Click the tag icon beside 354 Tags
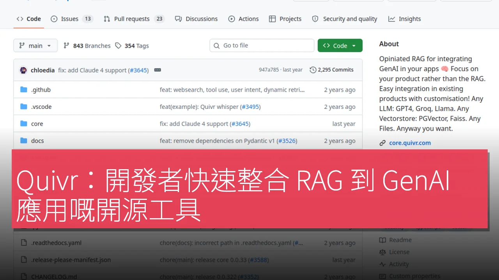The height and width of the screenshot is (280, 499). coord(118,45)
